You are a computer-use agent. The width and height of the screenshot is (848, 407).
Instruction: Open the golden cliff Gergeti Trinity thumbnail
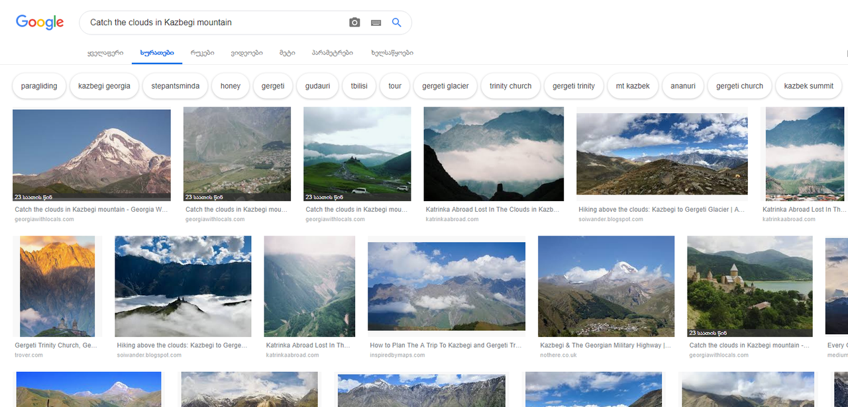57,287
